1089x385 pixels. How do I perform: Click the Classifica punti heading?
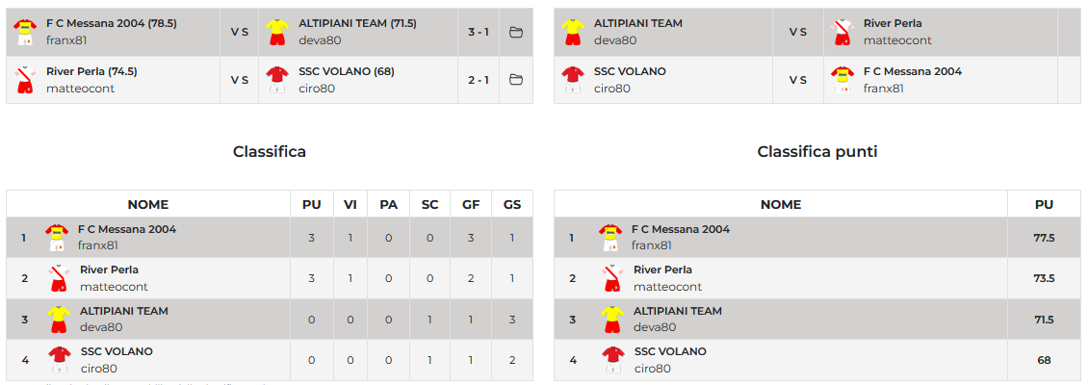pyautogui.click(x=817, y=152)
